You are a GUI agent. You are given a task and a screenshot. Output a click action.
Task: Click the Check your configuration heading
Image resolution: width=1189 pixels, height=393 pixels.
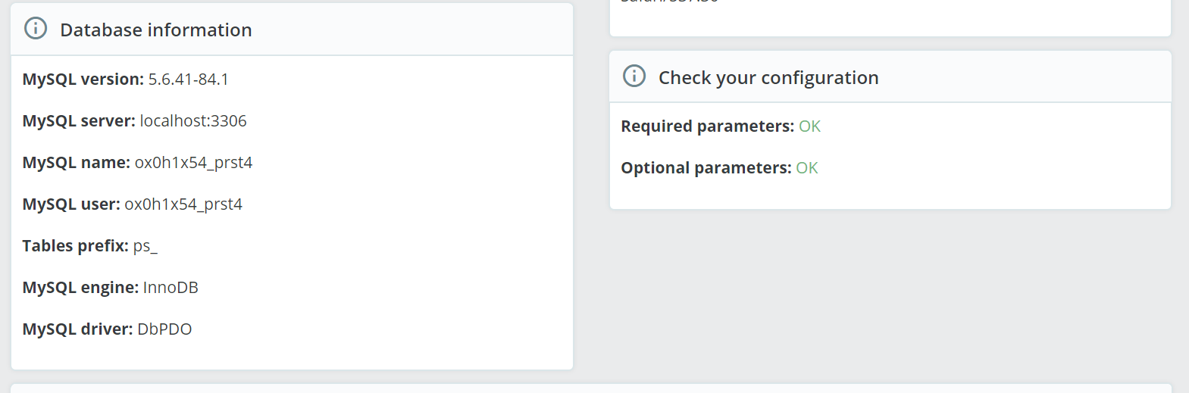coord(768,77)
